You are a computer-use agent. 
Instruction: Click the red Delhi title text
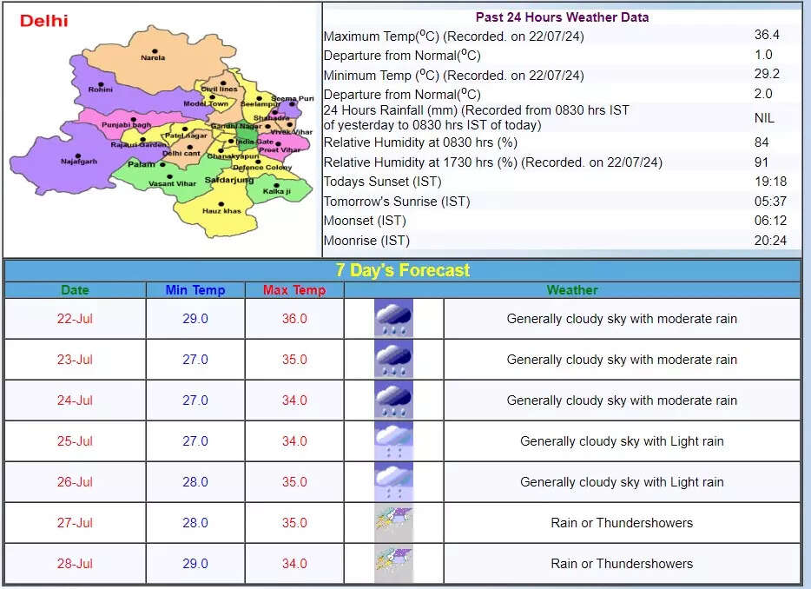click(43, 20)
